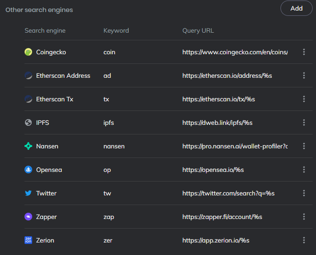Open more actions menu for Etherscan Tx

pyautogui.click(x=304, y=99)
